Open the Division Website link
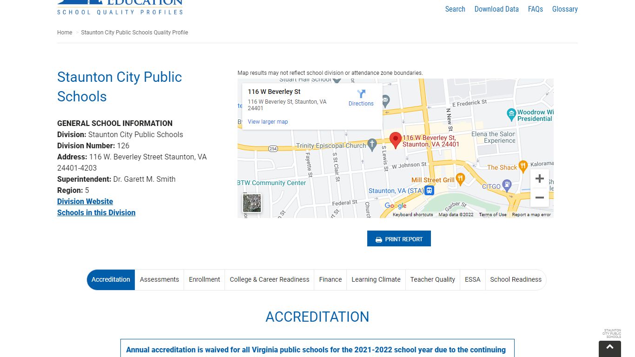The height and width of the screenshot is (357, 635). [x=85, y=201]
